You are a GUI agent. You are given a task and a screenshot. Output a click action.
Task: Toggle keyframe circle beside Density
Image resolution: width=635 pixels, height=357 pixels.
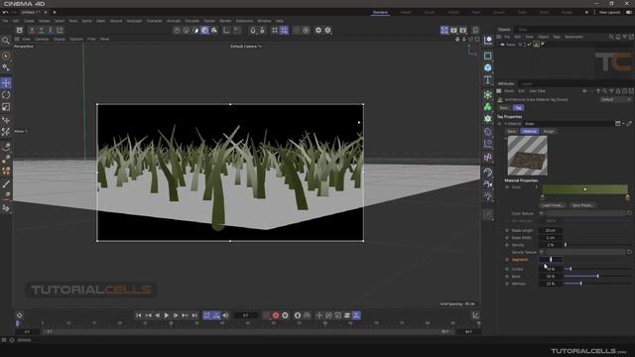(507, 245)
